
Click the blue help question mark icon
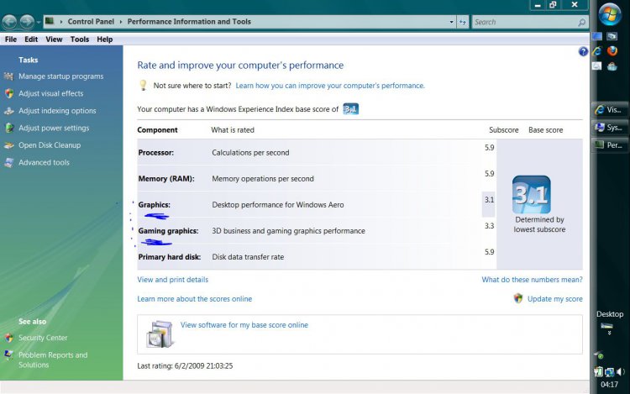[x=583, y=51]
